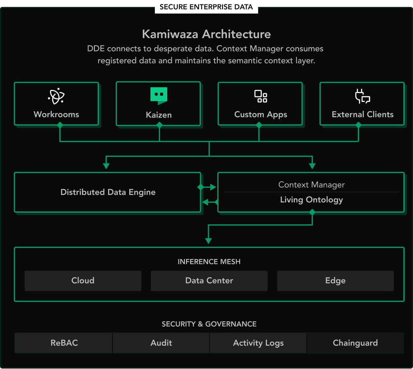
Task: Open the ReBAC governance cell
Action: (64, 343)
